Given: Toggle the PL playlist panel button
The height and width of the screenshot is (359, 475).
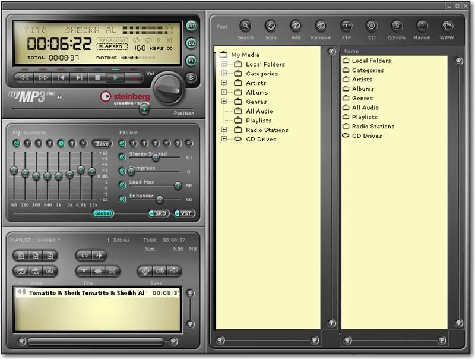Looking at the screenshot, I should click(x=191, y=61).
